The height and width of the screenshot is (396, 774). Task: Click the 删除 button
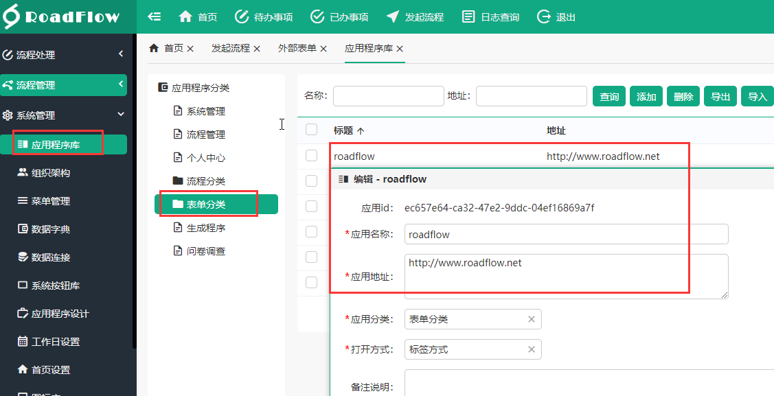(x=683, y=96)
